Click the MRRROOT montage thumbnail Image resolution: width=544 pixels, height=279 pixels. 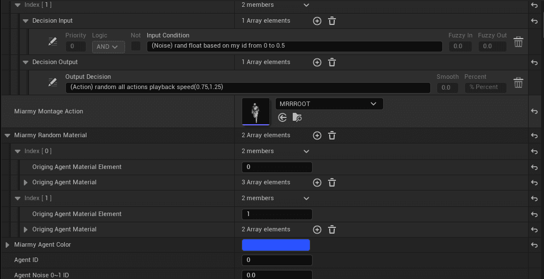(256, 111)
